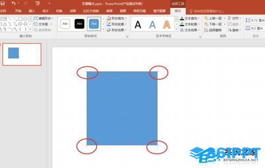Image resolution: width=265 pixels, height=168 pixels.
Task: Open the 选择窗格 selection pane
Action: (213, 30)
